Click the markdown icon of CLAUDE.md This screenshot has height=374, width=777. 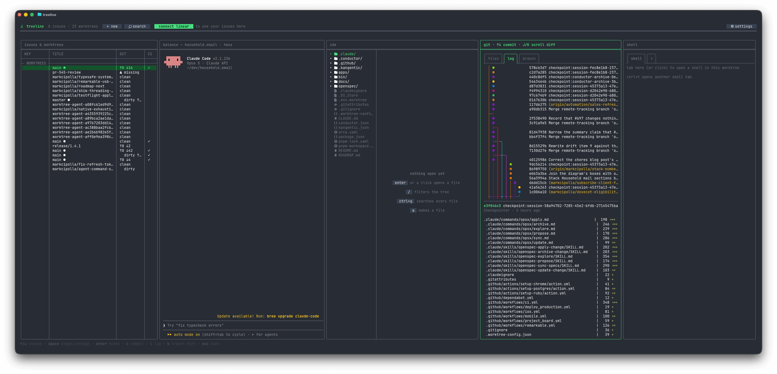(335, 119)
